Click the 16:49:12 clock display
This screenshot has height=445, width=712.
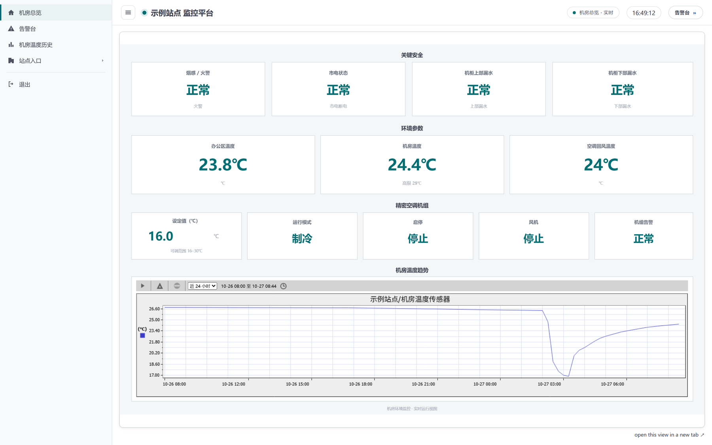click(x=644, y=13)
